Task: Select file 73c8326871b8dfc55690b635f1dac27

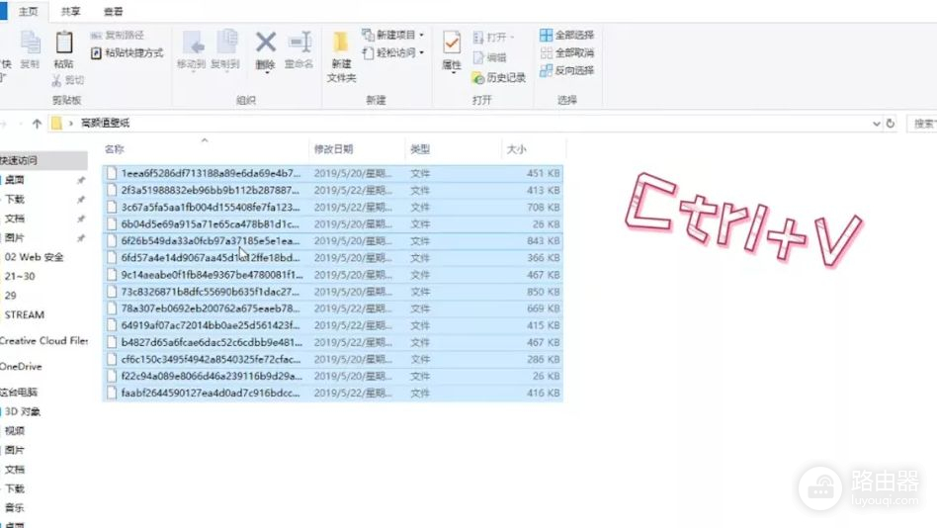Action: [x=333, y=292]
